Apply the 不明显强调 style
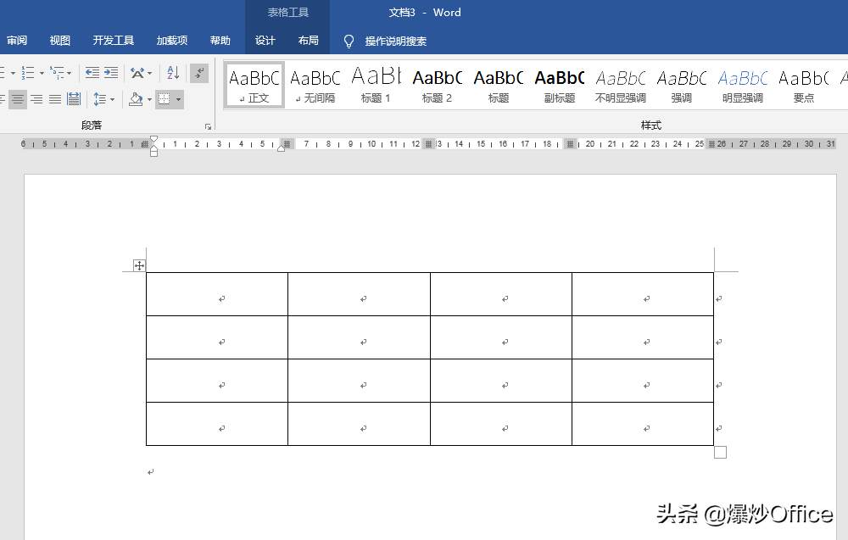 pos(621,85)
